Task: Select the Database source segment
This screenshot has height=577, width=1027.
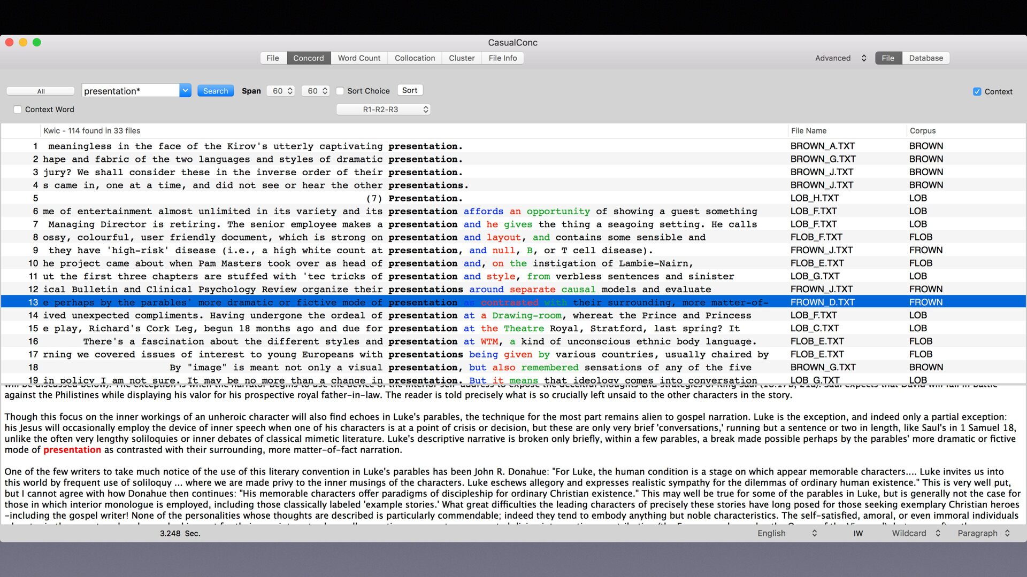Action: coord(926,58)
